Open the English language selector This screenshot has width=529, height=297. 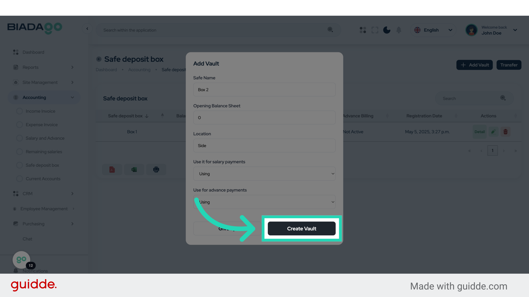pos(433,30)
